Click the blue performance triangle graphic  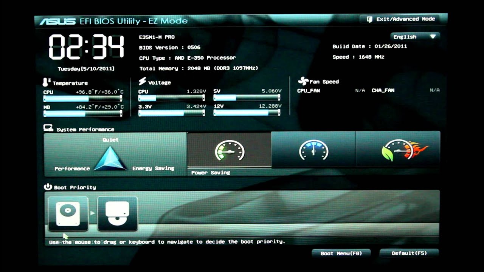click(110, 158)
